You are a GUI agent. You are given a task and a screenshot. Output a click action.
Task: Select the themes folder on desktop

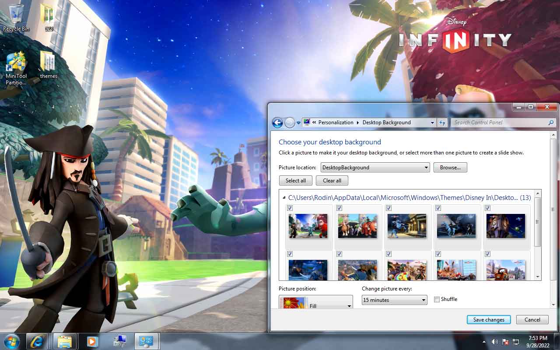click(49, 65)
